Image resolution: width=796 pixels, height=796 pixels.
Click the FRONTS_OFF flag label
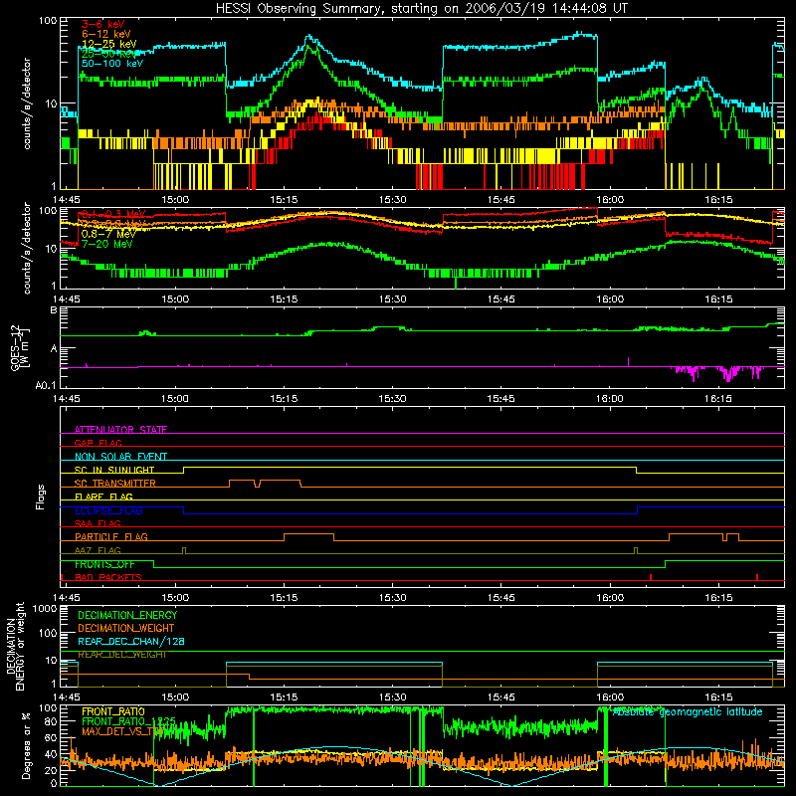(x=104, y=564)
